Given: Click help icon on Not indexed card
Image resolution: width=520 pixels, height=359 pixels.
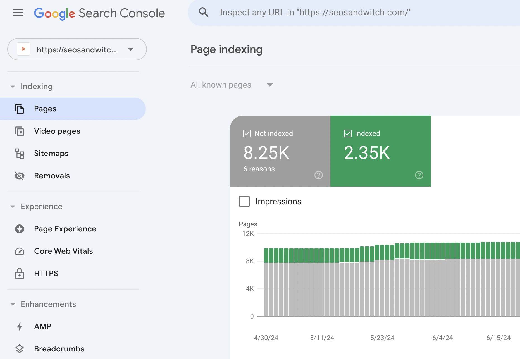Looking at the screenshot, I should coord(319,175).
